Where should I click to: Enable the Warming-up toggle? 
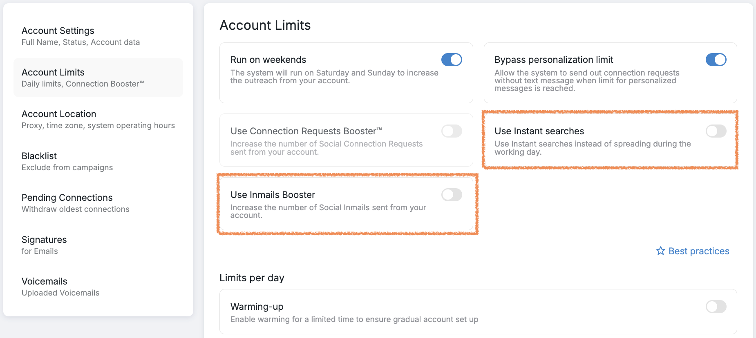[716, 307]
